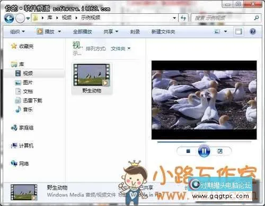Select 示例视频 in the address breadcrumb
This screenshot has width=265, height=206.
[x=91, y=18]
